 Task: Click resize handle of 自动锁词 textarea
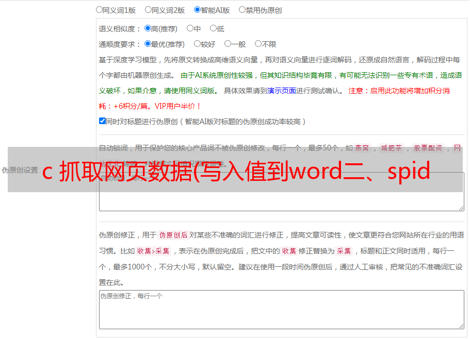pos(461,208)
